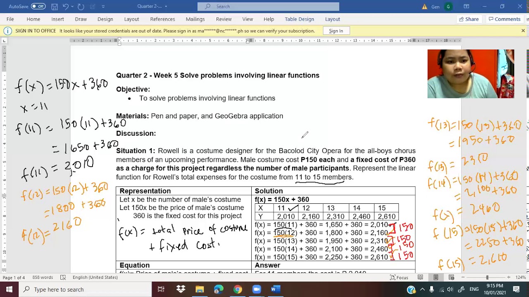Viewport: 529px width, 297px height.
Task: Open the Windows Start menu
Action: (x=9, y=290)
